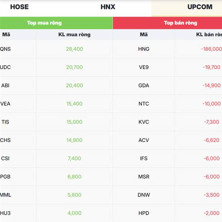Open the QNS stock code
Screen dimensions: 222x222
pyautogui.click(x=5, y=49)
